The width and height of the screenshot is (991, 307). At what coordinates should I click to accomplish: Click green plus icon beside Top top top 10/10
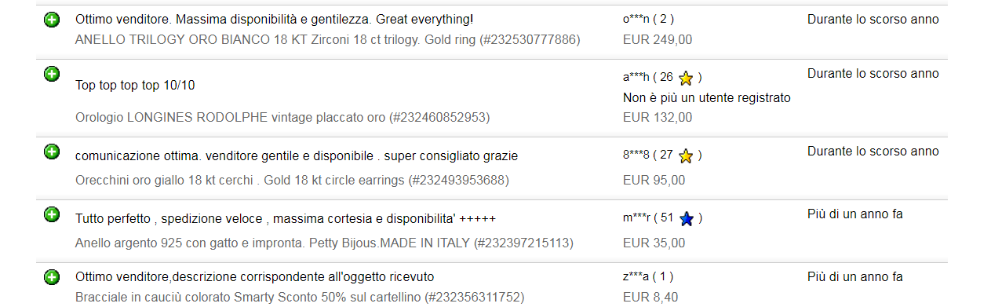click(52, 74)
